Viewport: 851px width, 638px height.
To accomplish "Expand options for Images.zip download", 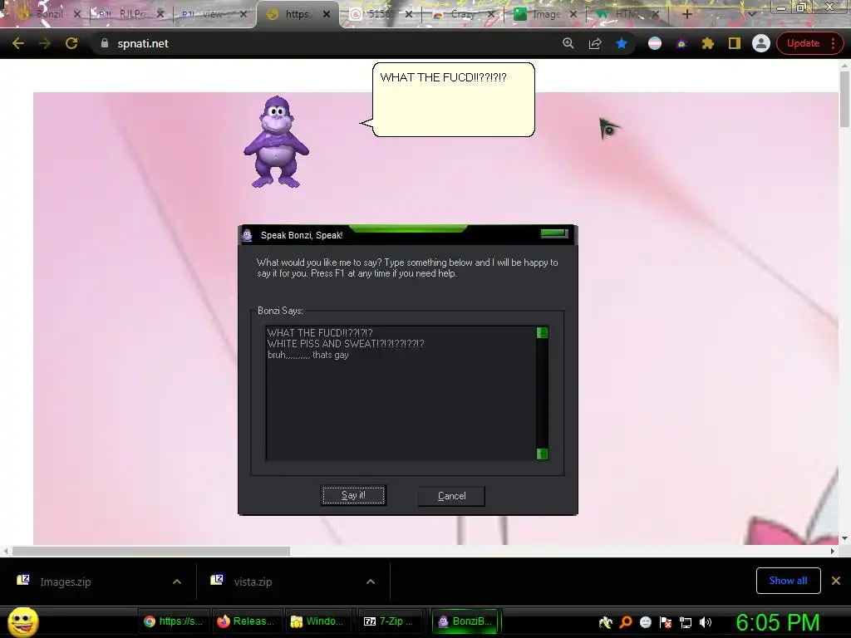I will point(177,582).
